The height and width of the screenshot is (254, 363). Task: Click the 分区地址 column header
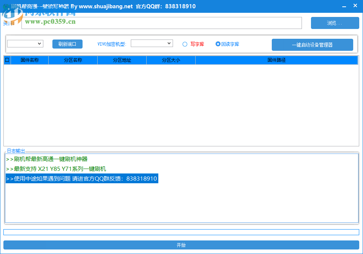[x=122, y=60]
